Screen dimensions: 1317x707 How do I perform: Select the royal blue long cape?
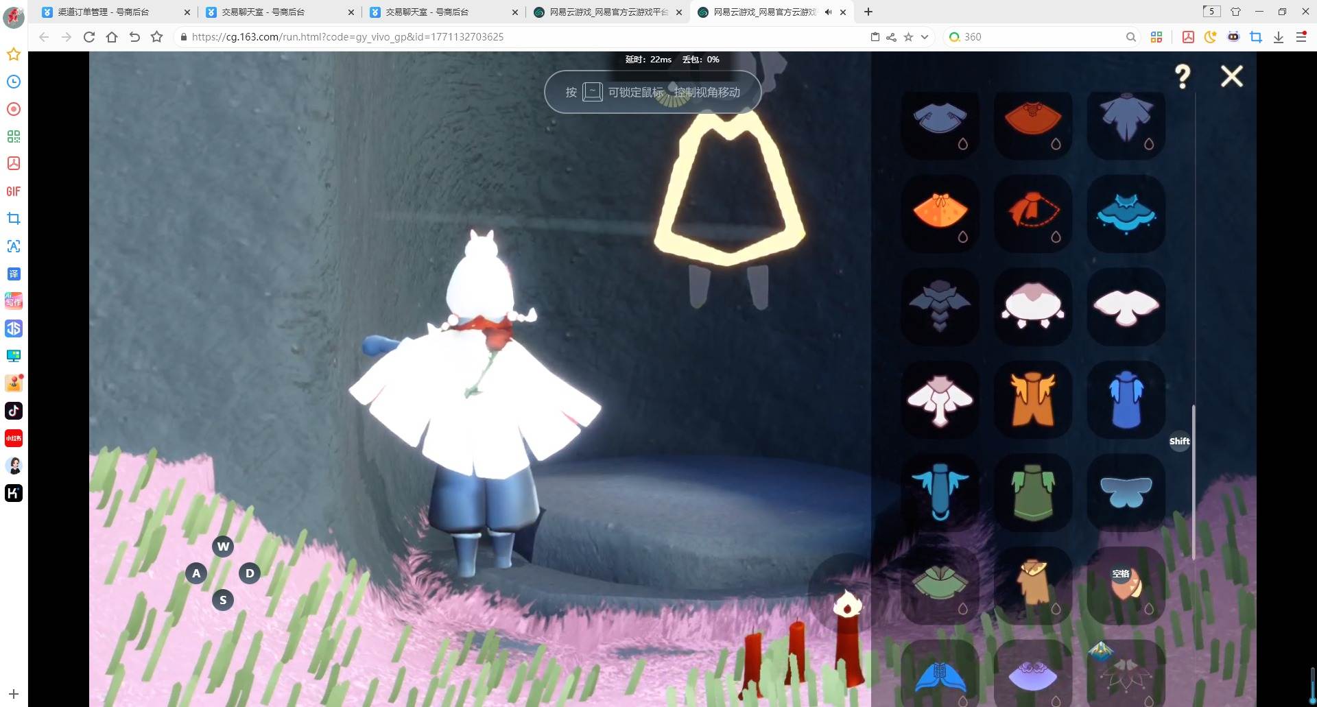(x=1126, y=400)
